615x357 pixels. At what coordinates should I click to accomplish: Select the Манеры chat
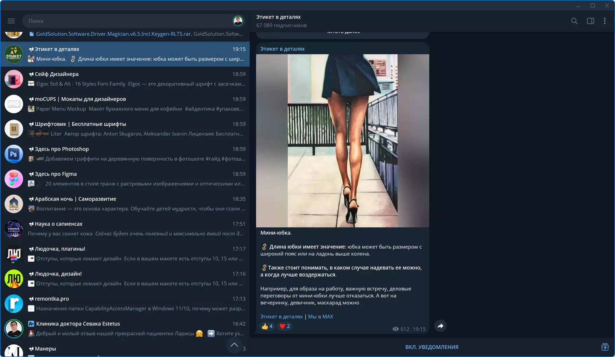tap(125, 349)
